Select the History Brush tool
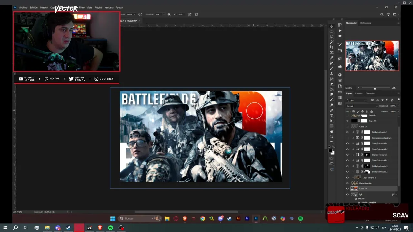 coord(331,79)
